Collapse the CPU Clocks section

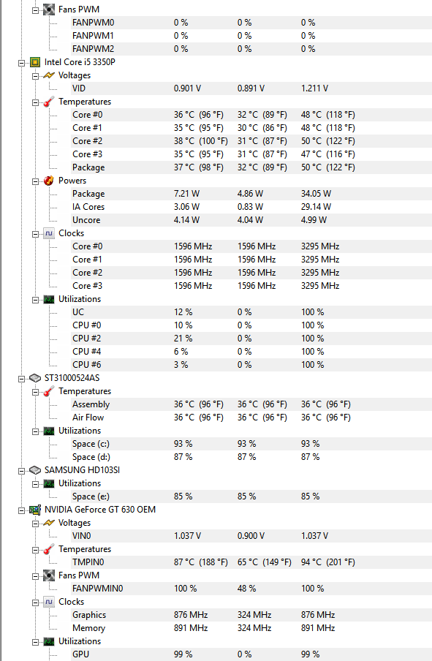[x=35, y=234]
